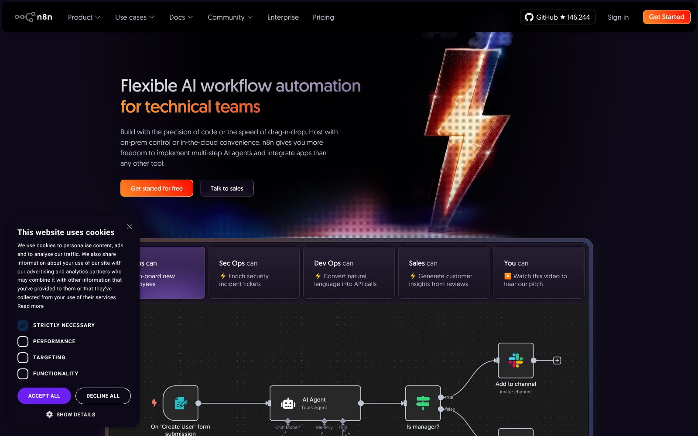The image size is (698, 436).
Task: Go to the Pricing page
Action: pyautogui.click(x=323, y=17)
